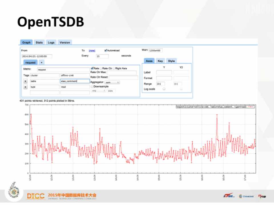The width and height of the screenshot is (274, 205).
Task: Enable the Right Axis checkbox
Action: point(114,68)
